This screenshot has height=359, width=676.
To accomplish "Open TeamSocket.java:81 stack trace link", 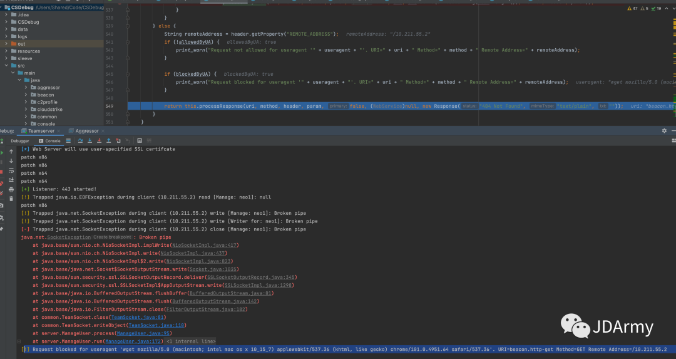I will tap(137, 317).
